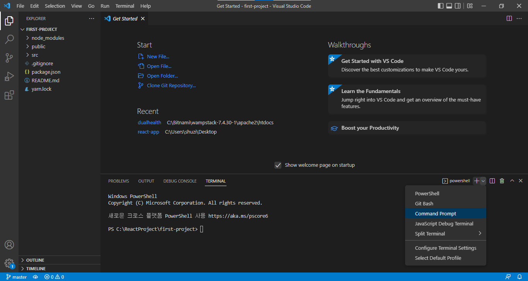Open the Split Terminal submenu
This screenshot has height=281, width=528.
click(446, 234)
